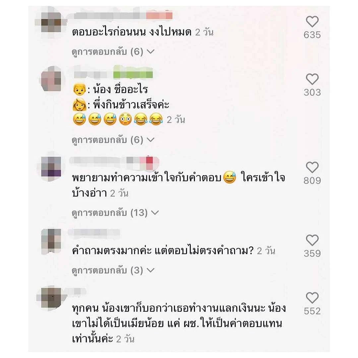Expand the 6 replies under first comment
The width and height of the screenshot is (358, 358).
click(113, 52)
